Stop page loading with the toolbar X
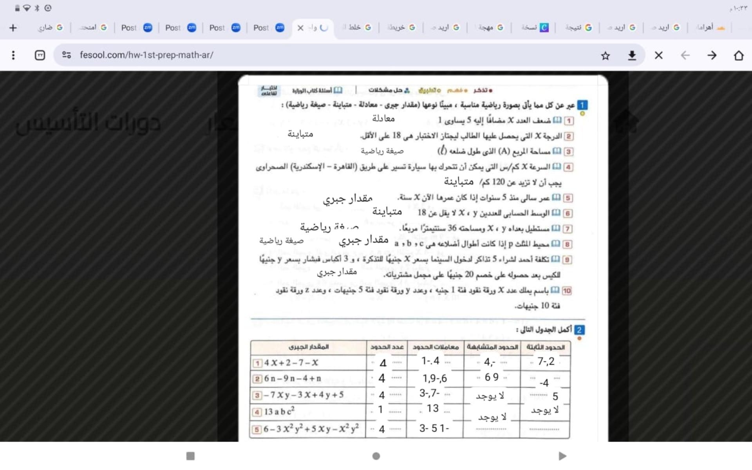The height and width of the screenshot is (470, 752). [659, 56]
